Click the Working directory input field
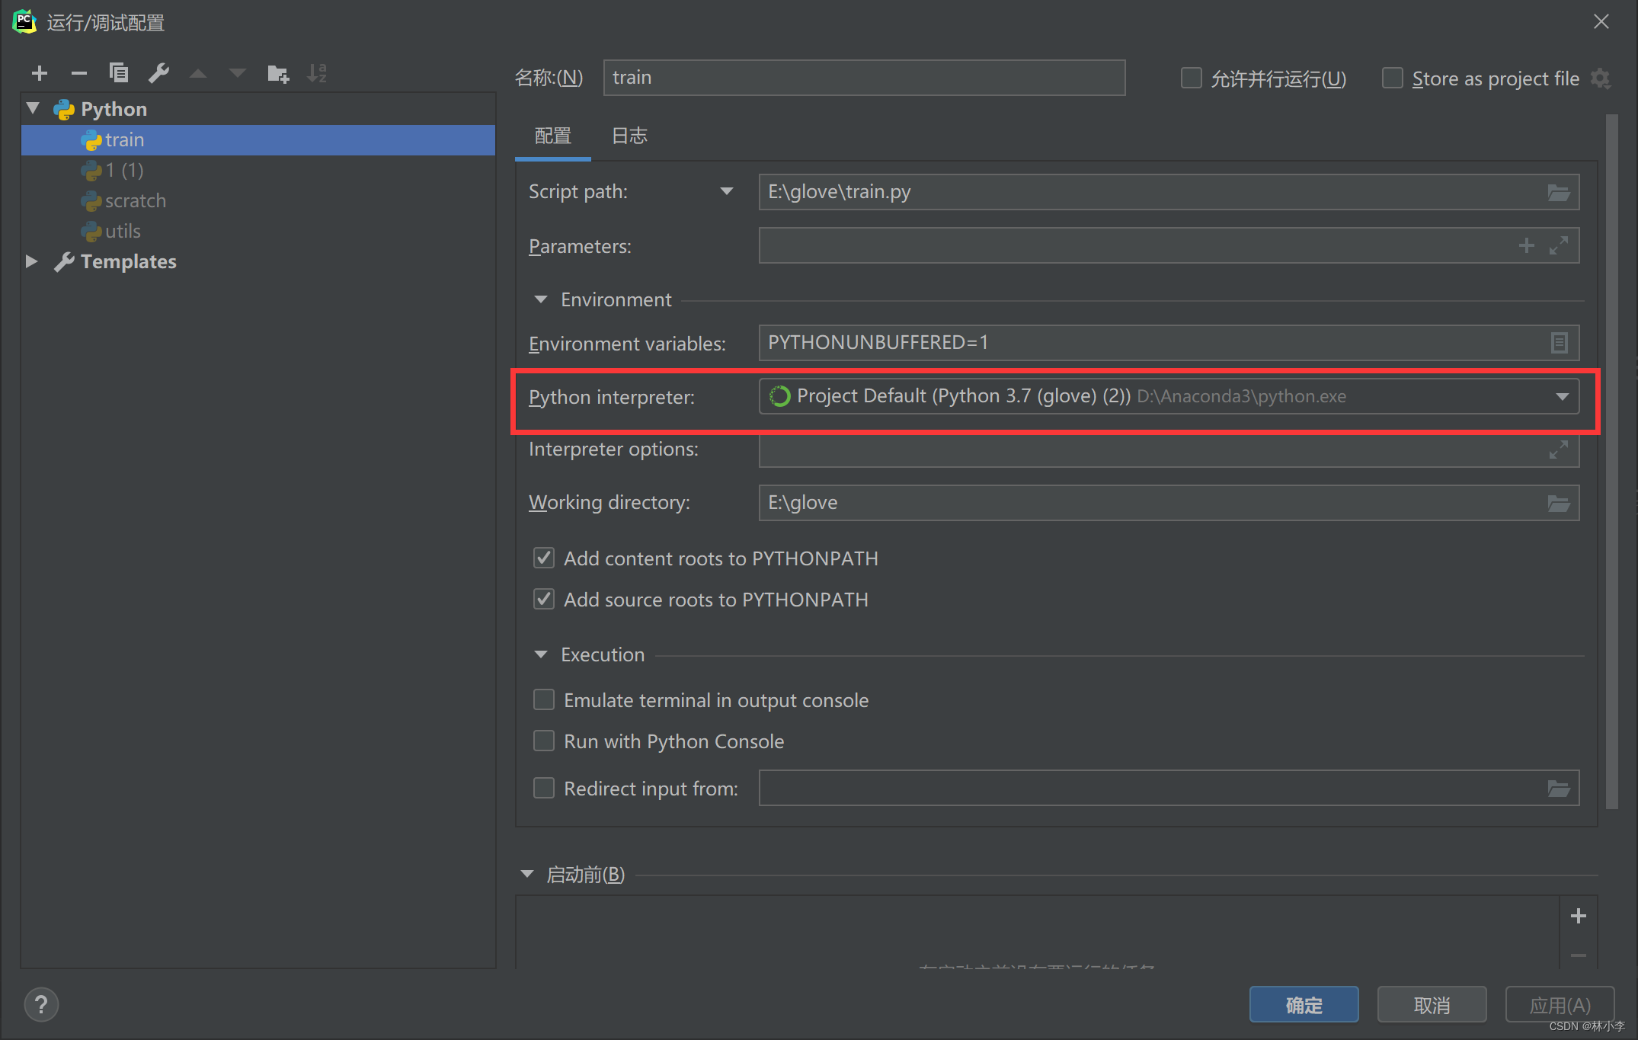 1143,503
